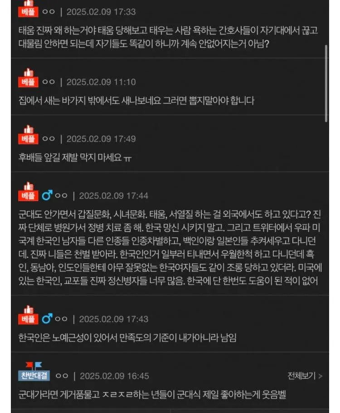Click the 베플 badge on the 17:44 comment
Viewport: 340px width, 413px height.
click(x=28, y=191)
